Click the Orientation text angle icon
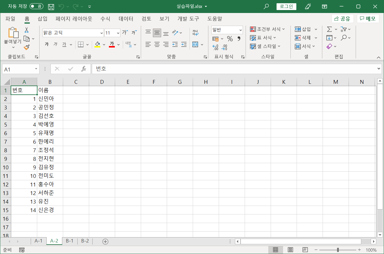This screenshot has height=254, width=384. [175, 32]
